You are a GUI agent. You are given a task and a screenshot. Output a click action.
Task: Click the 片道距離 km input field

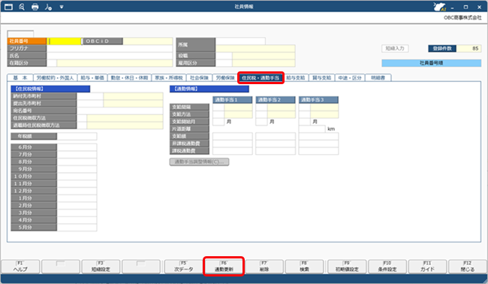pos(312,129)
